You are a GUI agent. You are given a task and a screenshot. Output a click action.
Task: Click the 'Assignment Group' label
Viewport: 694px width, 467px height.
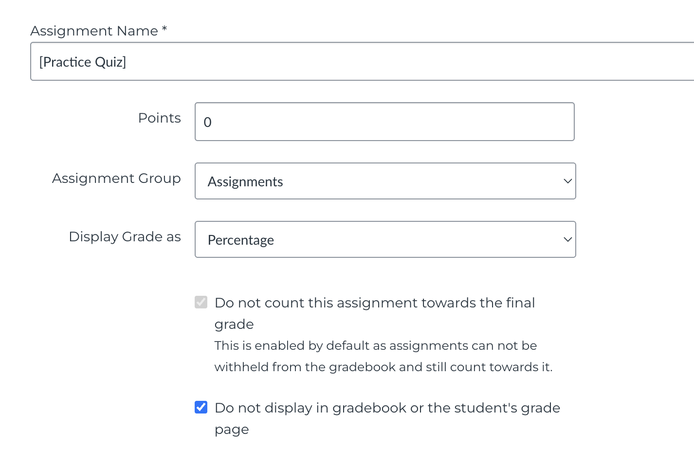coord(116,179)
